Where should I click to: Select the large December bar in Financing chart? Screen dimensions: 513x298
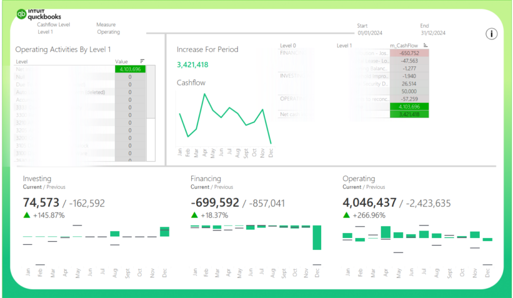coord(317,237)
